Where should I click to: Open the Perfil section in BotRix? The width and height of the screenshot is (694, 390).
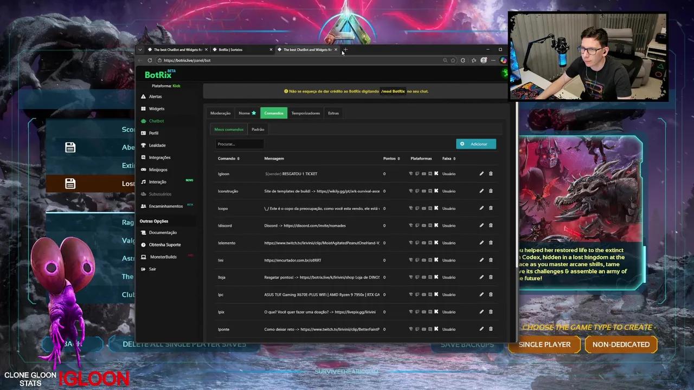pos(153,133)
